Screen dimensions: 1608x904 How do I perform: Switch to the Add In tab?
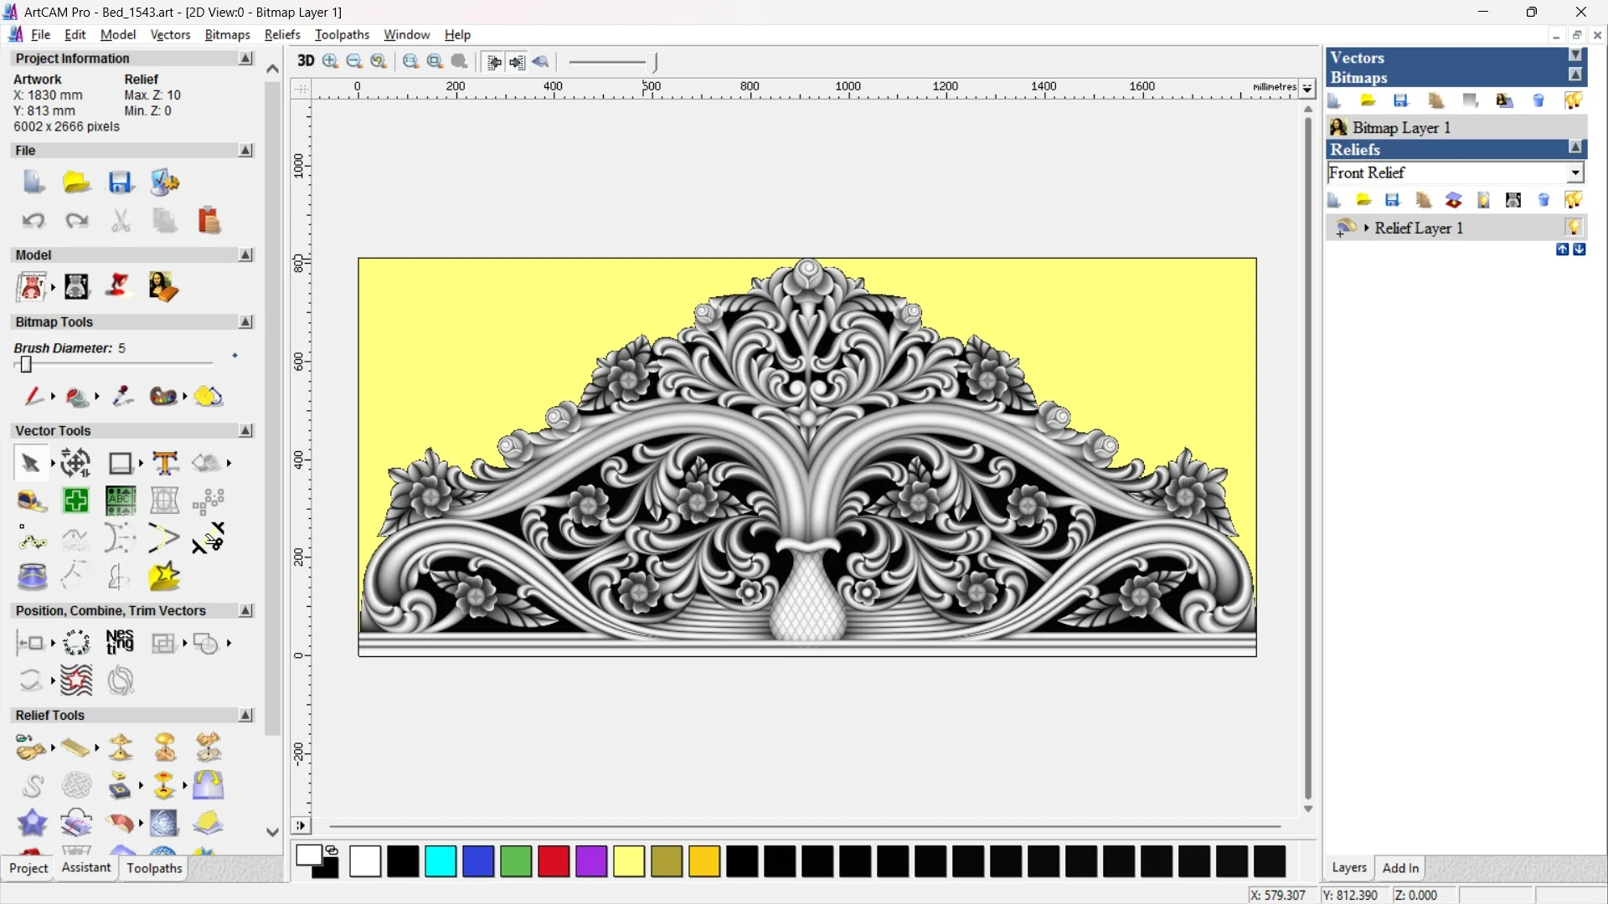coord(1399,868)
